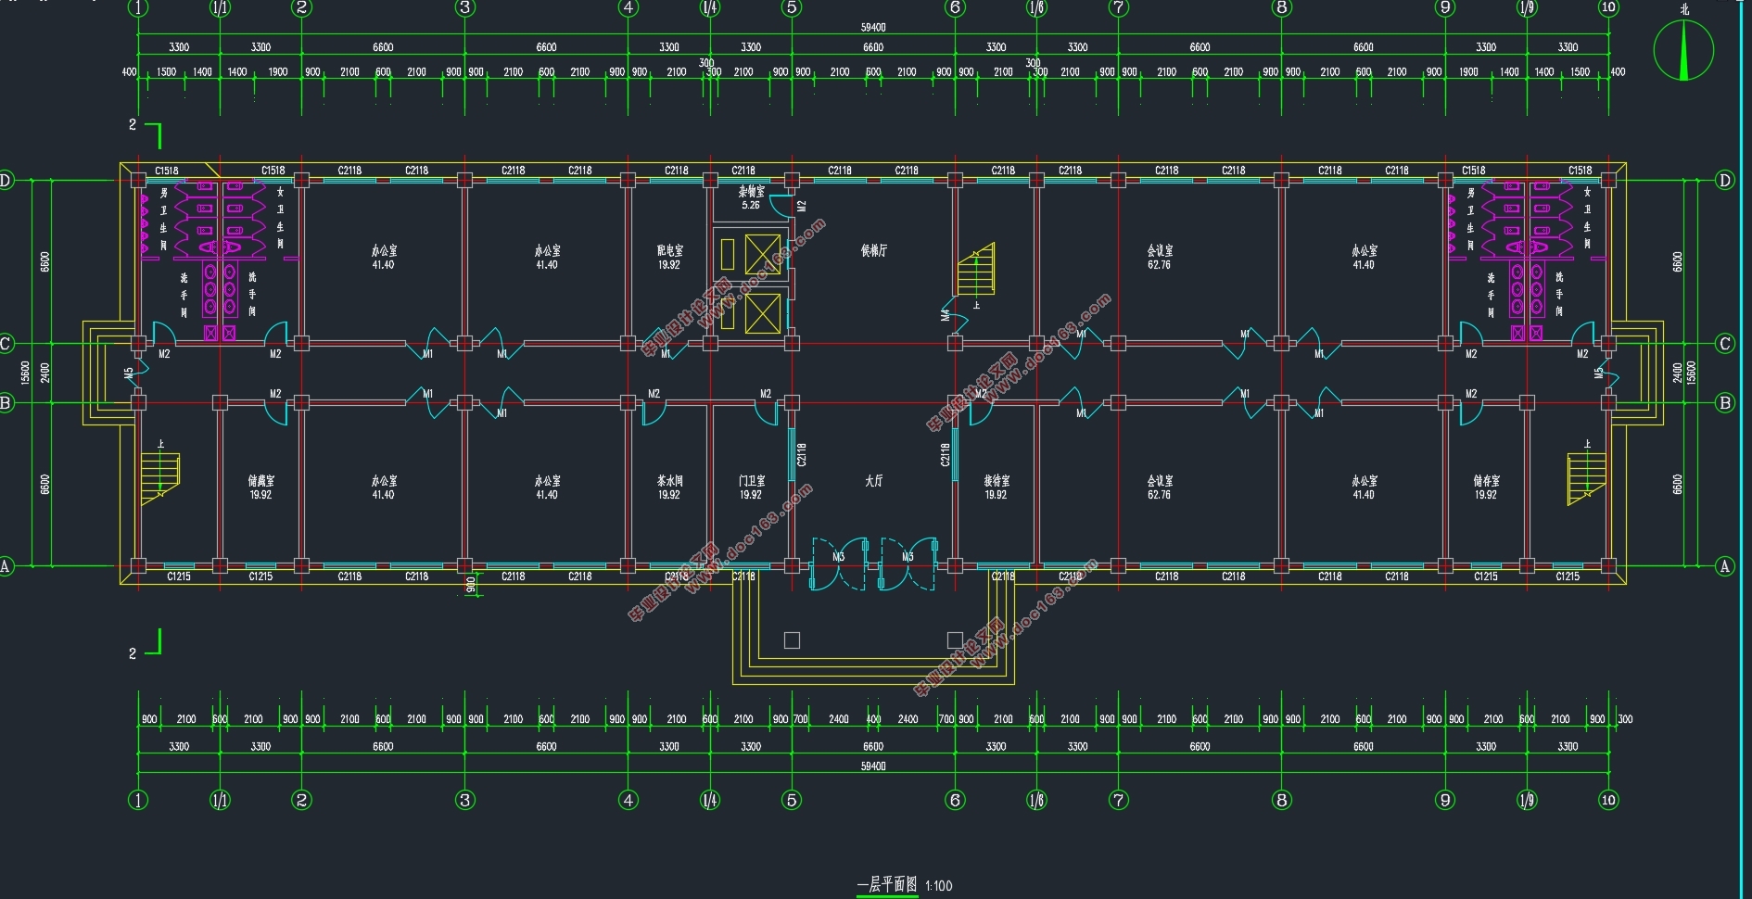The image size is (1752, 899).
Task: Click the left M3 entrance double door
Action: click(x=839, y=563)
